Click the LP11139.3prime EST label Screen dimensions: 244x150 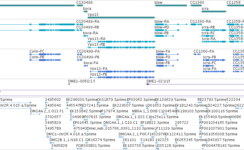(x=169, y=128)
